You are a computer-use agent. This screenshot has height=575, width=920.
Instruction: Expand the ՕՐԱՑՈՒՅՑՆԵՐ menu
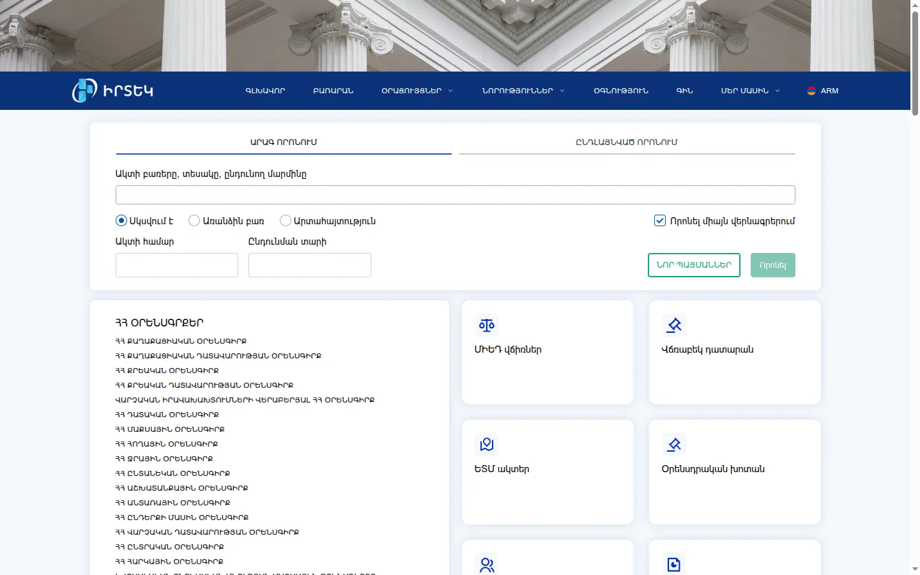pos(417,91)
